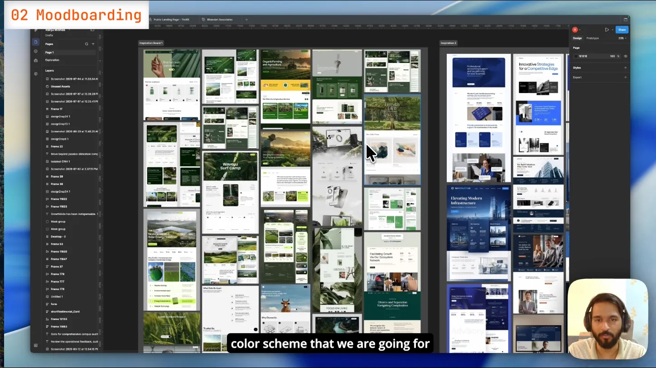The height and width of the screenshot is (368, 656).
Task: Open the Assets icon in left rail
Action: [x=36, y=51]
